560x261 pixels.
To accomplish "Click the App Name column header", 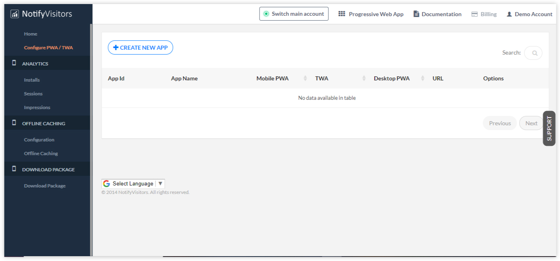I will pos(184,78).
